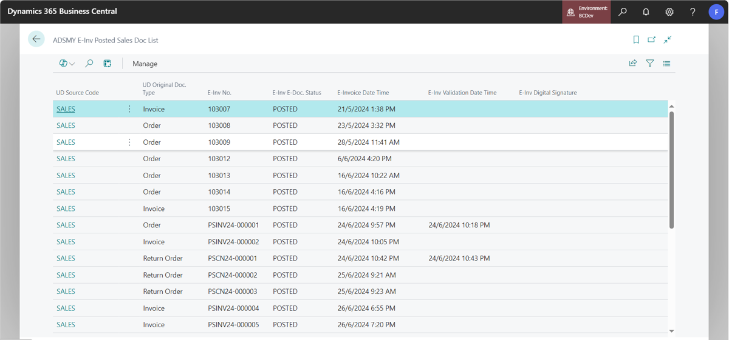The height and width of the screenshot is (340, 729).
Task: Open page in a new window
Action: pyautogui.click(x=651, y=40)
